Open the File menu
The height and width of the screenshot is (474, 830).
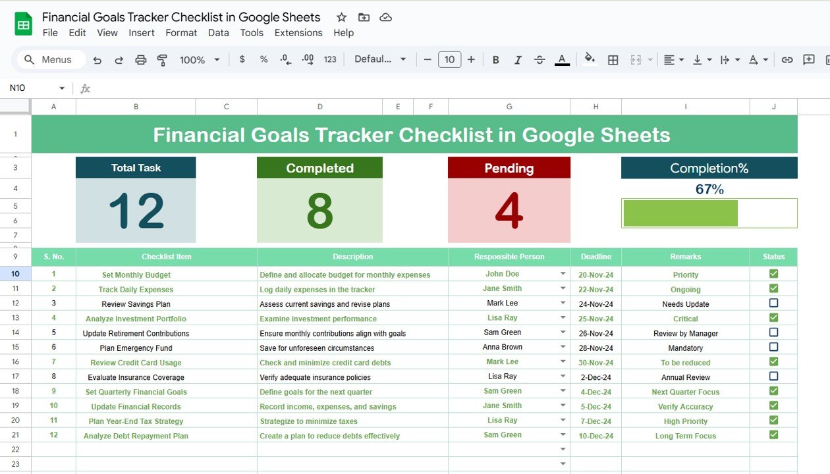click(x=50, y=33)
